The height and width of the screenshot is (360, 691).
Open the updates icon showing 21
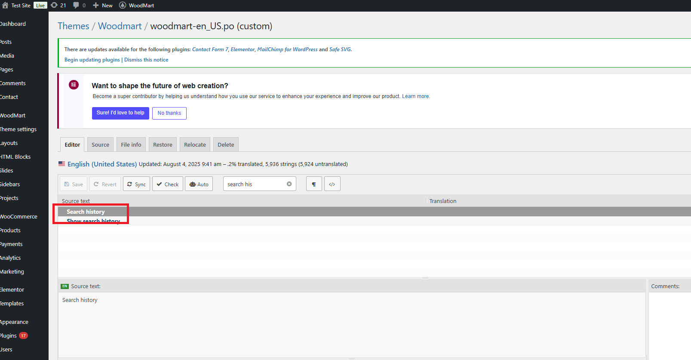click(x=54, y=5)
